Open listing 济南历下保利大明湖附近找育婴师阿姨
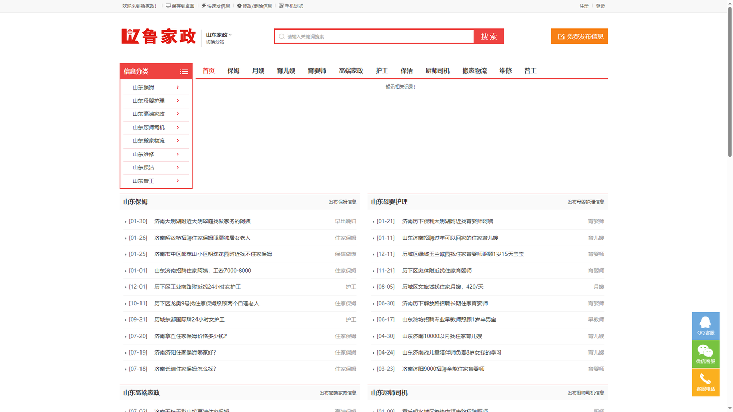733x412 pixels. pos(447,221)
